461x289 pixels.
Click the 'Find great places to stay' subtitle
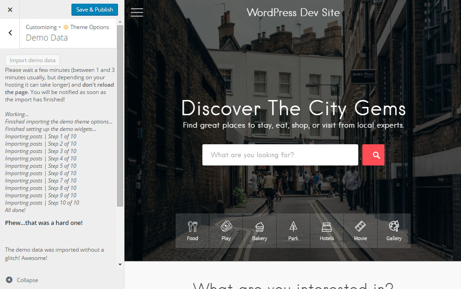[293, 125]
